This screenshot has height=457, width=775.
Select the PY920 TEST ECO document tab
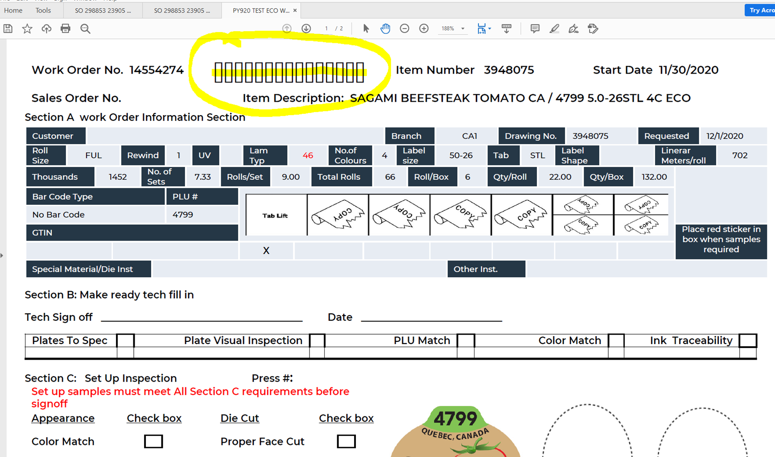[261, 10]
